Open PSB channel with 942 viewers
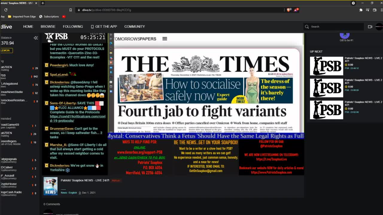383x215 pixels. [x=19, y=76]
